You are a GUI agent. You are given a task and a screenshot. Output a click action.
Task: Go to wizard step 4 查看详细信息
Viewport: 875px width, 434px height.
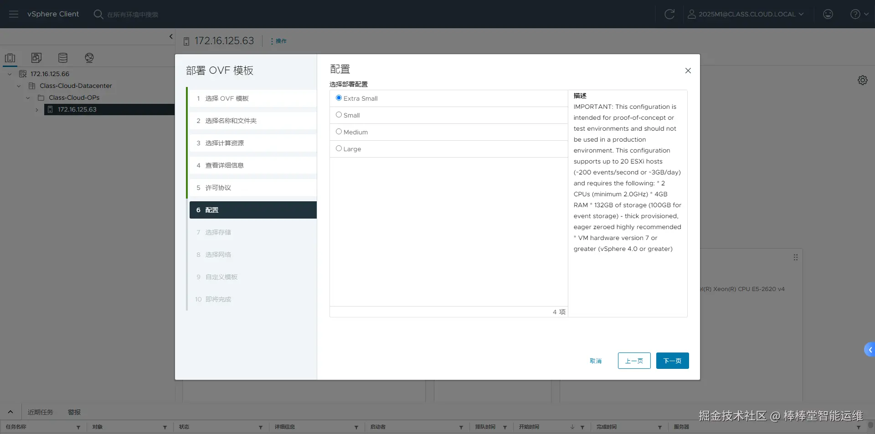coord(253,165)
